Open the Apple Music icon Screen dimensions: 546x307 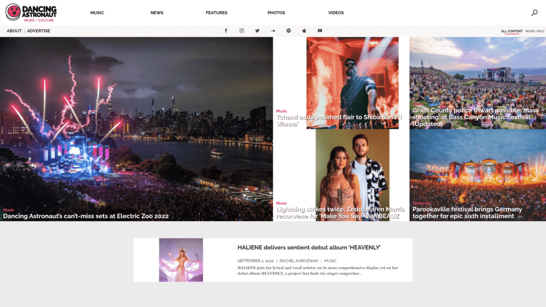304,30
